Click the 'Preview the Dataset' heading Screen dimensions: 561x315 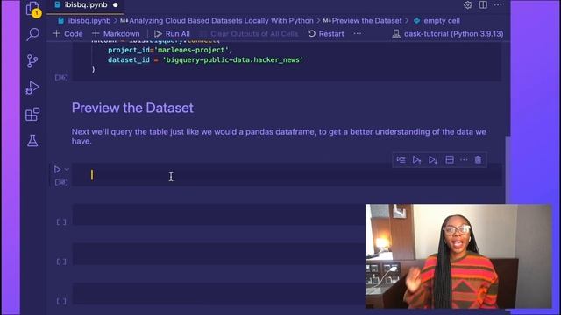[x=132, y=108]
